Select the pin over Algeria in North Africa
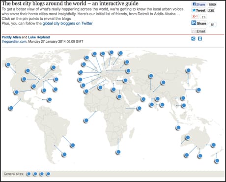 click(100, 88)
